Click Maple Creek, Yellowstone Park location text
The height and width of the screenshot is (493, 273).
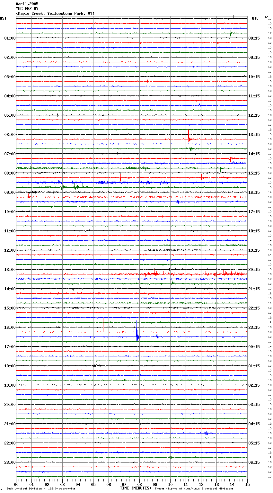pyautogui.click(x=55, y=13)
